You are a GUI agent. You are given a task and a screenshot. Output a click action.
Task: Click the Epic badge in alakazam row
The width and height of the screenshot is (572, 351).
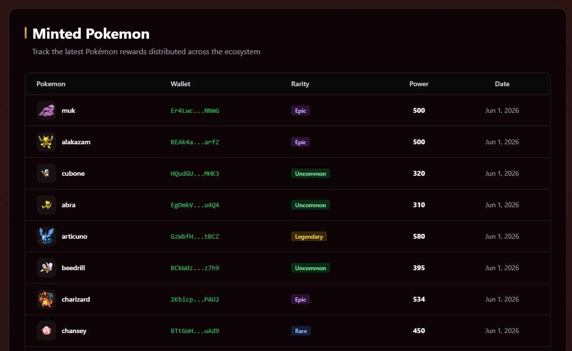coord(301,142)
